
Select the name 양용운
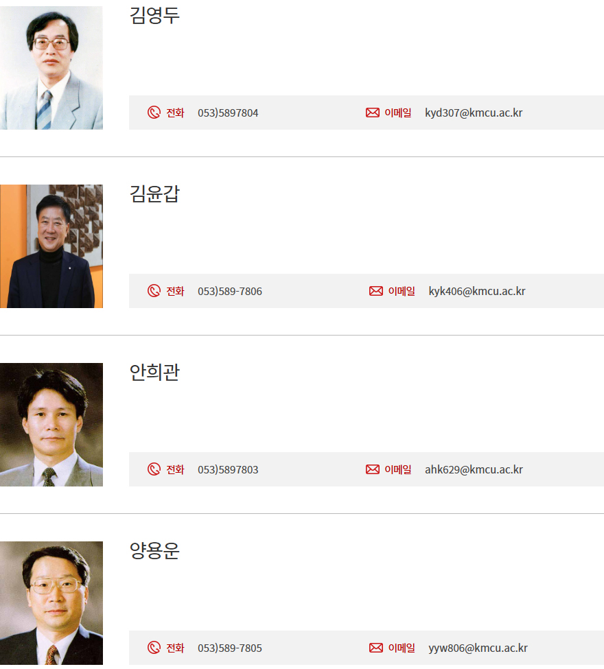coord(154,550)
